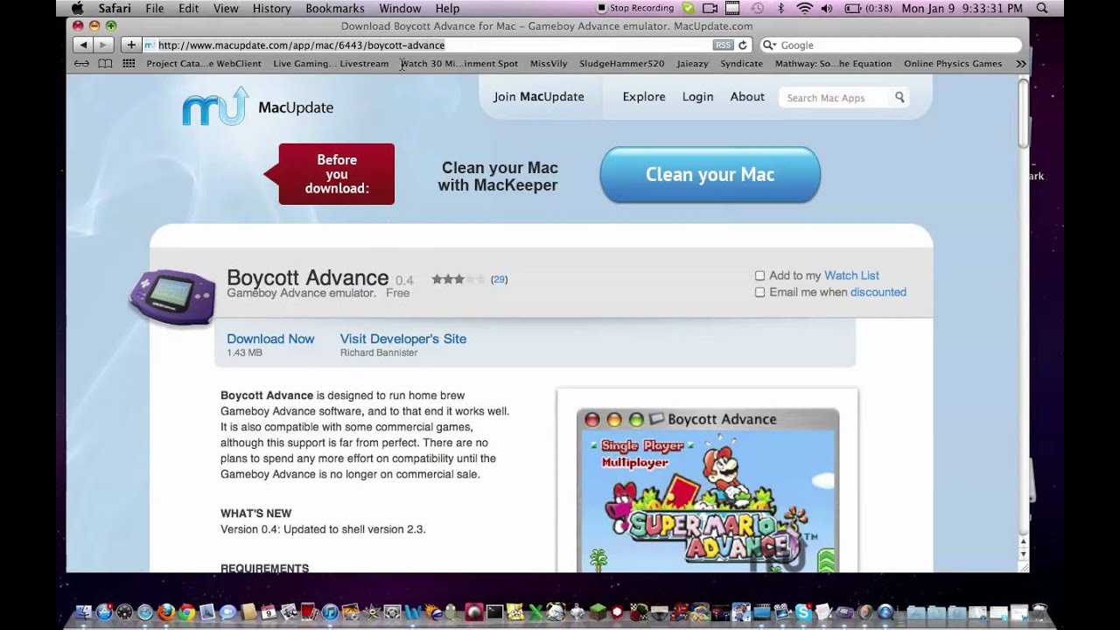Click the Safari forward arrow button

(103, 45)
